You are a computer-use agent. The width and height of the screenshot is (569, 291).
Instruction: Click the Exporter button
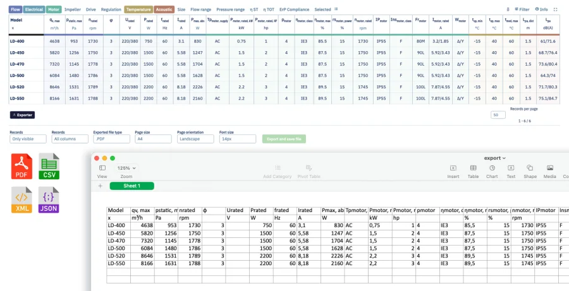coord(22,115)
